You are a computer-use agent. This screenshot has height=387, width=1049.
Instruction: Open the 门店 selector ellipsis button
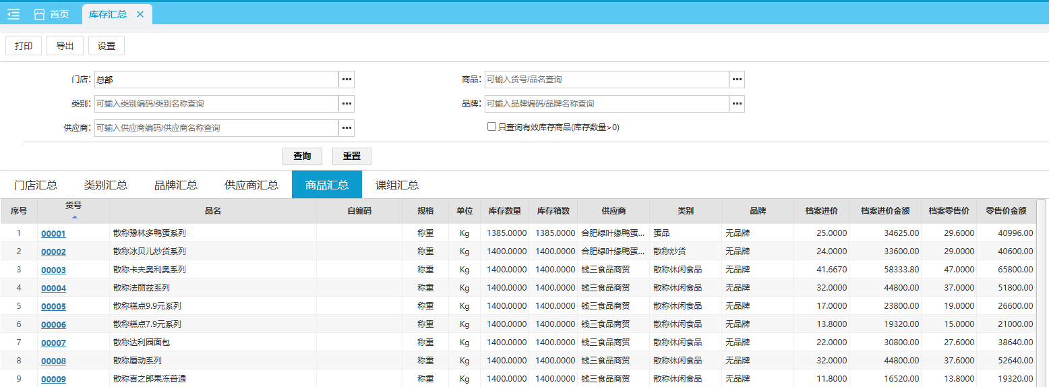pos(347,80)
